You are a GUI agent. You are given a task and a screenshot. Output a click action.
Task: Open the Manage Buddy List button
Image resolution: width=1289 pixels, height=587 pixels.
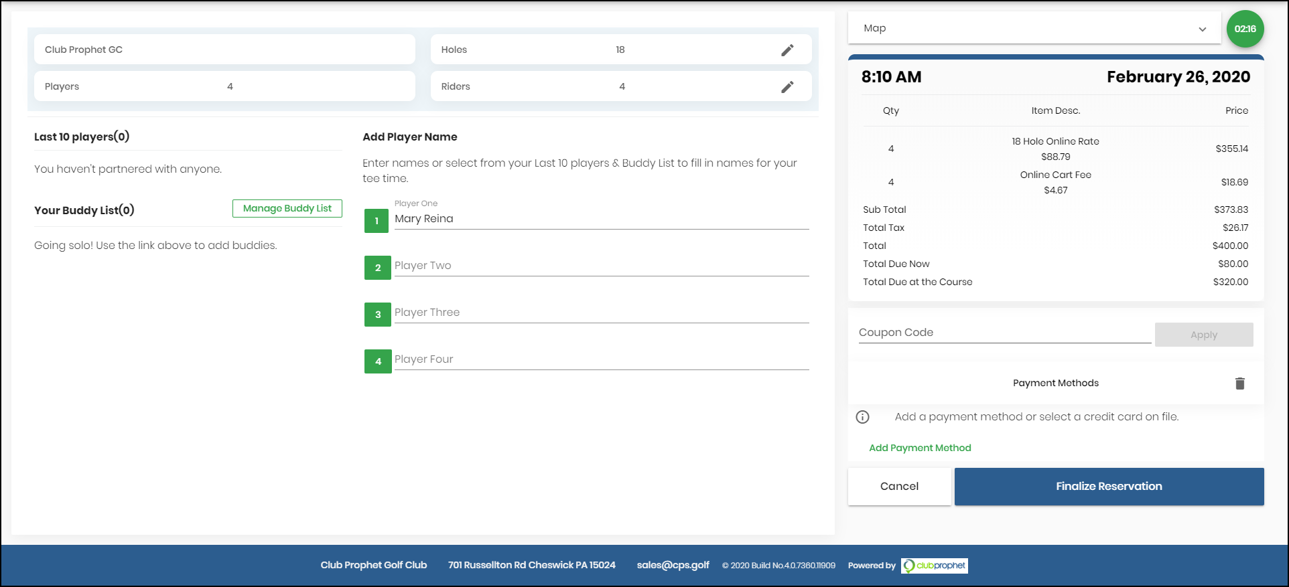(x=287, y=208)
